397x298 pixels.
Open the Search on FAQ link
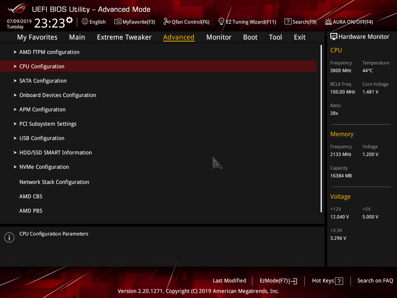(375, 281)
